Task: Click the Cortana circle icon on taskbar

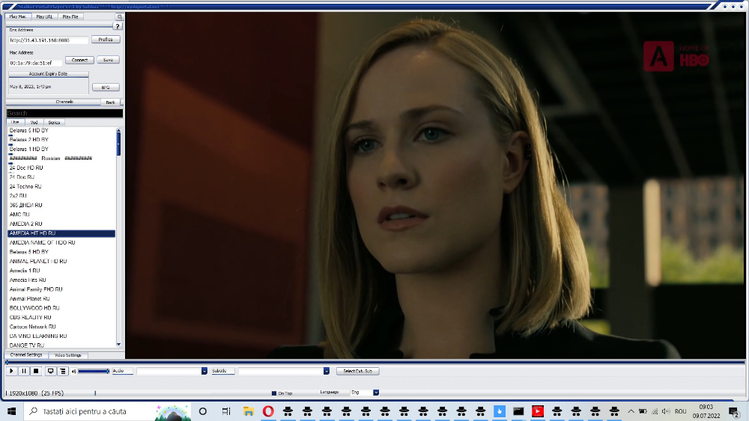Action: (x=202, y=411)
